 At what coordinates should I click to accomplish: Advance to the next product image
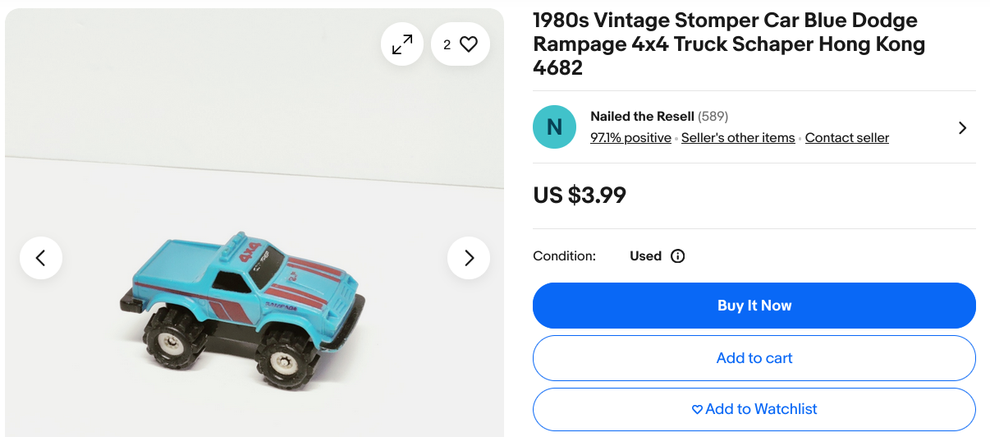(469, 258)
